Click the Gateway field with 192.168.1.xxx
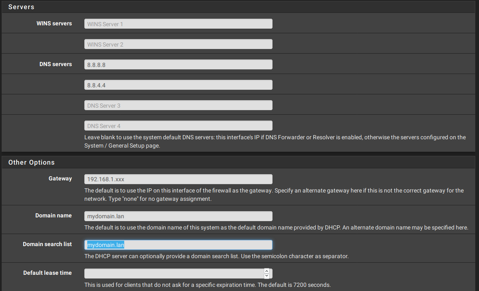The height and width of the screenshot is (291, 479). coord(178,179)
